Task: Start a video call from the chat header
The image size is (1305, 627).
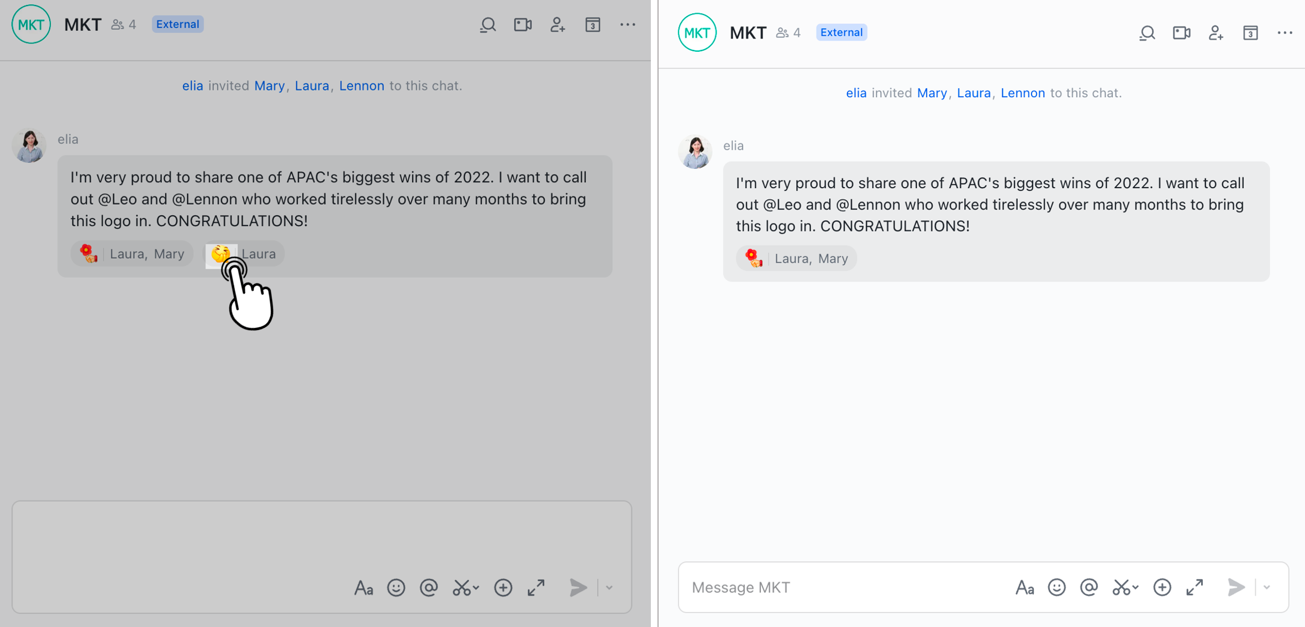Action: [522, 25]
